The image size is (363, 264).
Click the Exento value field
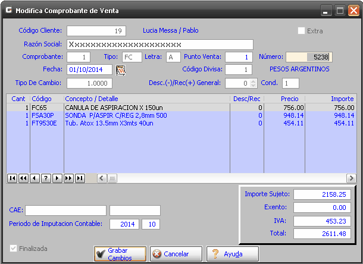[322, 208]
